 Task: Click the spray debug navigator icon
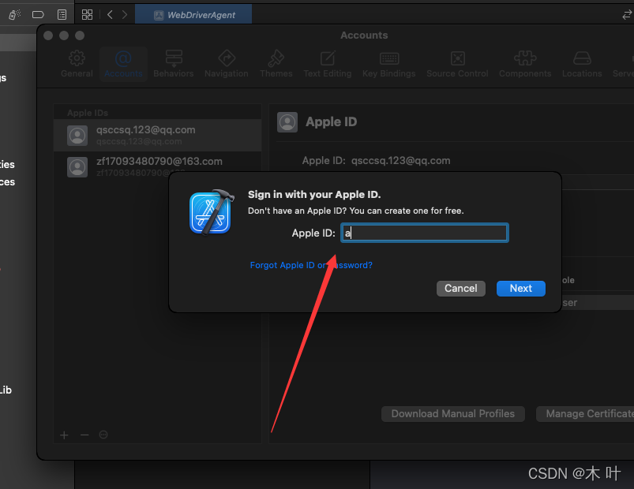(14, 15)
